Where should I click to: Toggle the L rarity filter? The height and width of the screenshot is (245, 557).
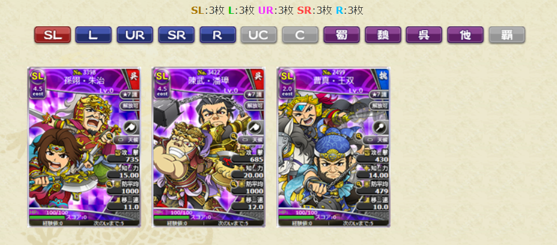click(93, 35)
